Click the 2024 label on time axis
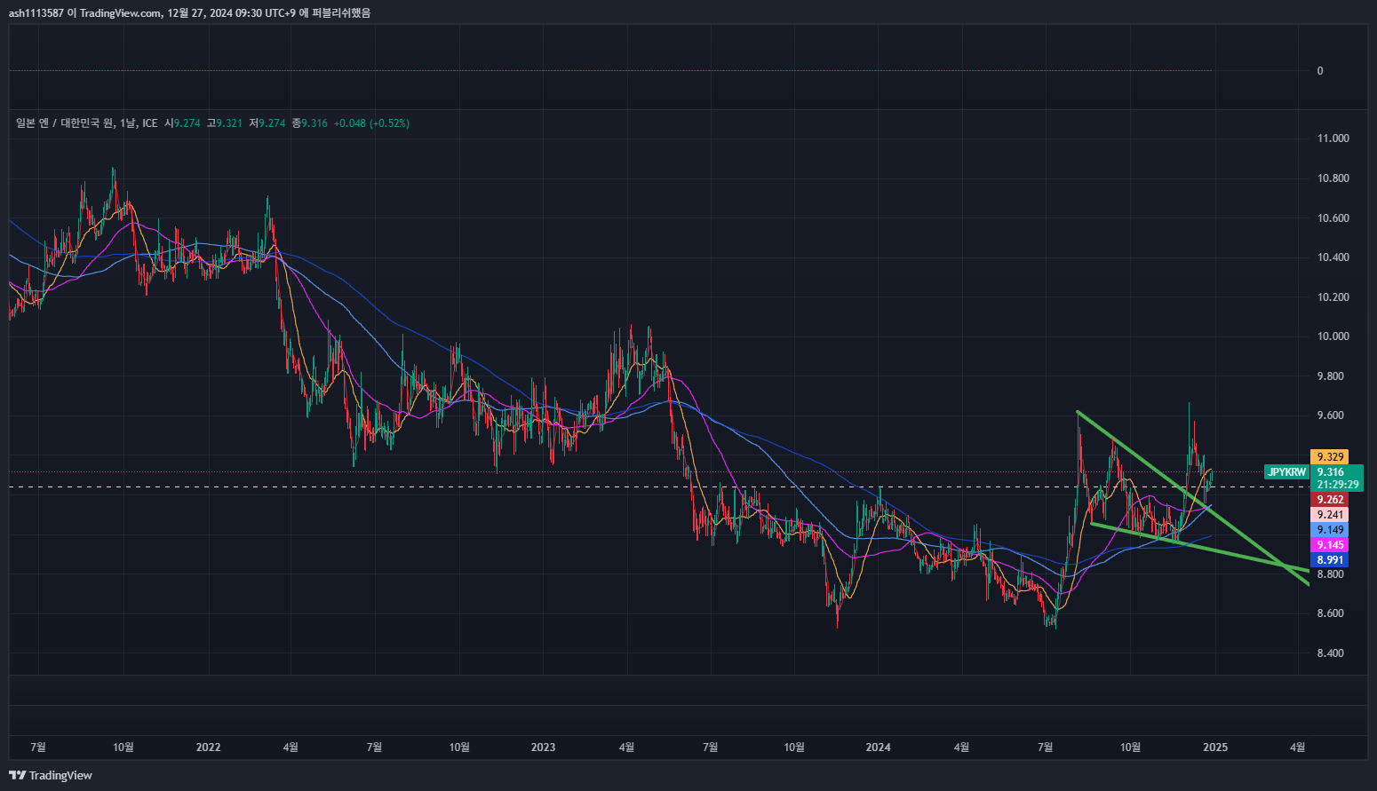Image resolution: width=1377 pixels, height=791 pixels. (x=878, y=747)
